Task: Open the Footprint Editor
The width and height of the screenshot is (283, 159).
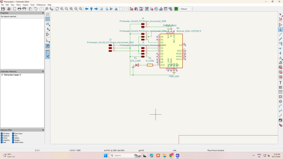Action: [141, 9]
